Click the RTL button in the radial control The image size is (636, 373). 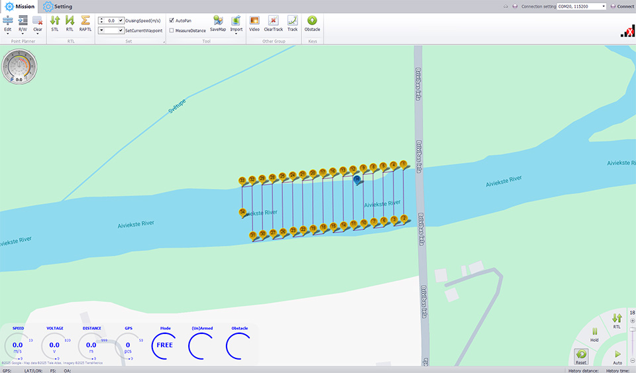617,320
